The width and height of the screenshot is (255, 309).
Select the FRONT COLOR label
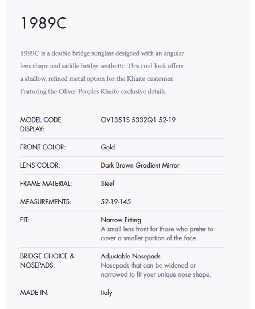coord(43,147)
